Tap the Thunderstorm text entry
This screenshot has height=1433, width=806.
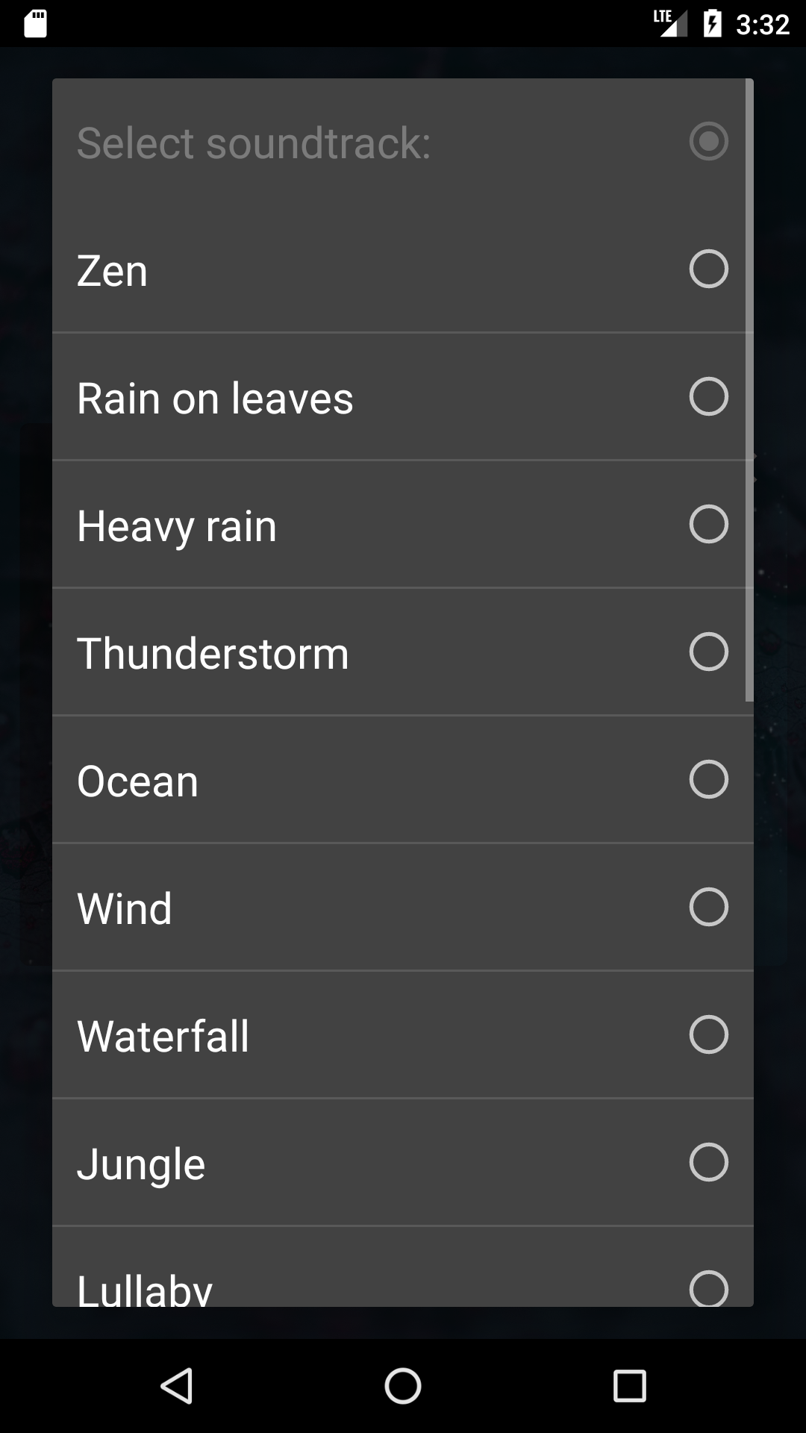tap(213, 654)
